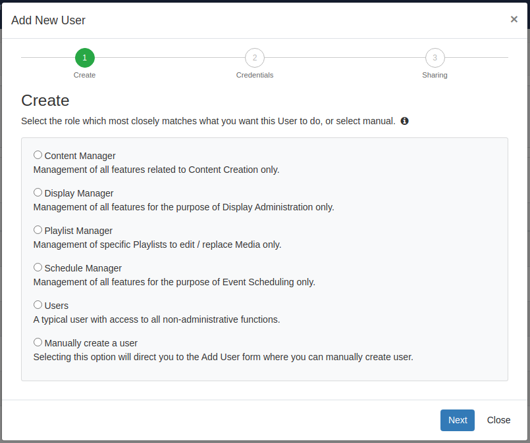Select the Schedule Manager radio button
The height and width of the screenshot is (443, 530).
[x=38, y=268]
